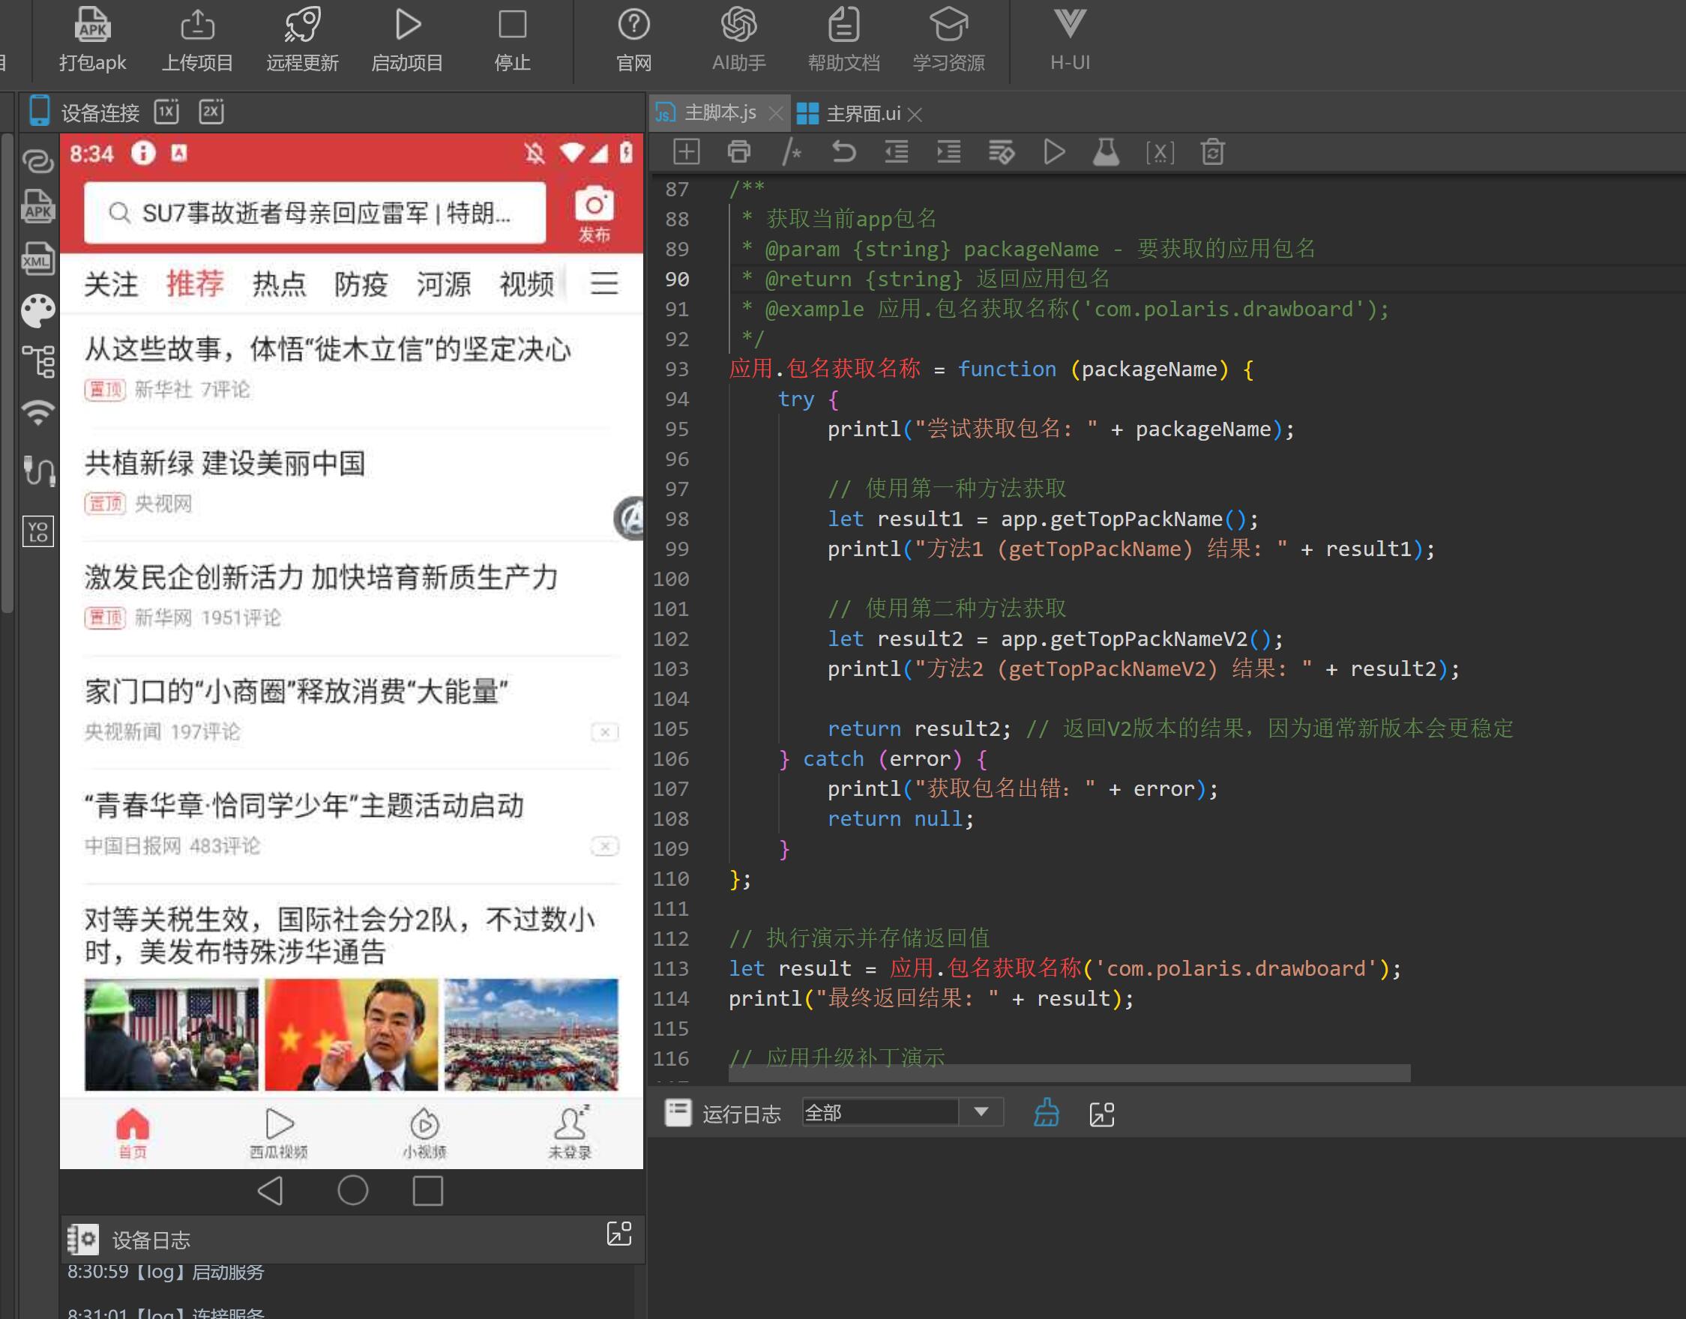Click the USB cable icon in left sidebar
Viewport: 1686px width, 1319px height.
39,471
